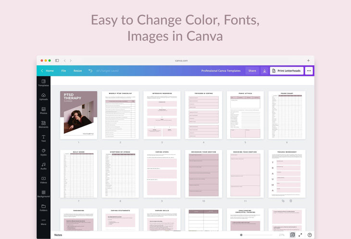
Task: Toggle the grid view button
Action: pos(292,235)
